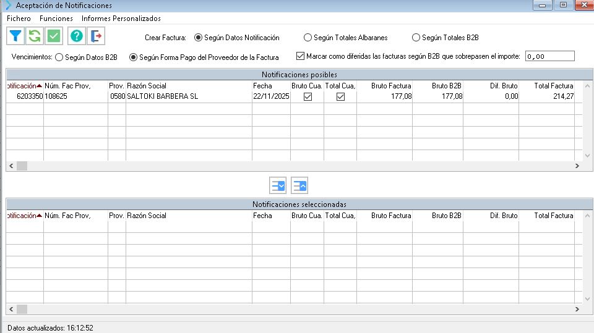Move notifications down to selected list

pyautogui.click(x=278, y=185)
